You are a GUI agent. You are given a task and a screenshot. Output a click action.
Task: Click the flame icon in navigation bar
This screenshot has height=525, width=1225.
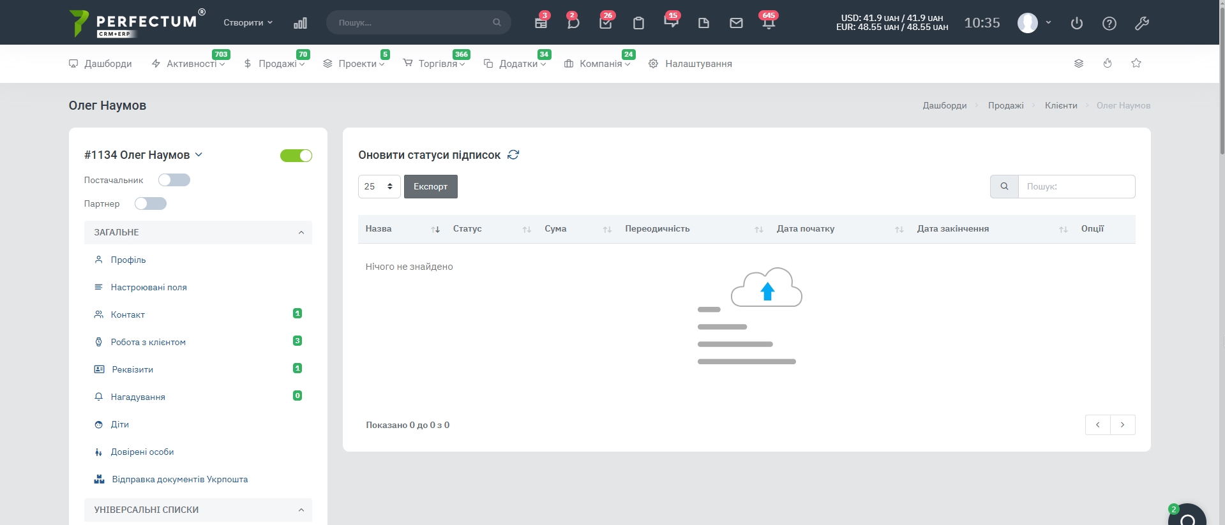(1108, 63)
